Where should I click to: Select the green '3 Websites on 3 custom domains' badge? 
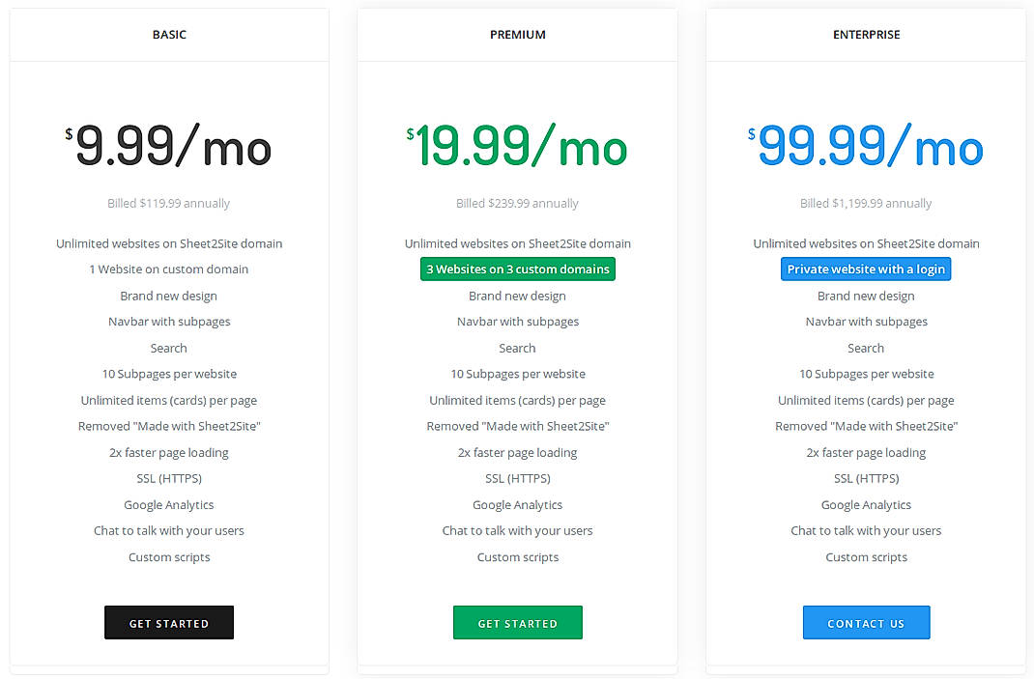coord(517,269)
